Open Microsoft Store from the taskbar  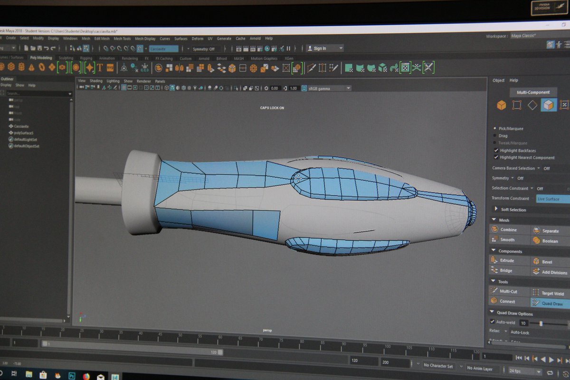(x=43, y=375)
